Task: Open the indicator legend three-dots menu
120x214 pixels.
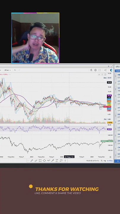Action: (x=9, y=74)
